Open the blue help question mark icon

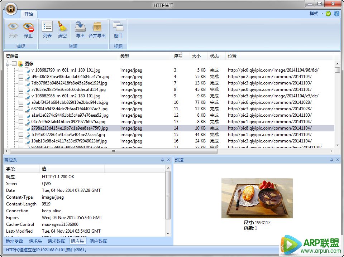(336, 14)
